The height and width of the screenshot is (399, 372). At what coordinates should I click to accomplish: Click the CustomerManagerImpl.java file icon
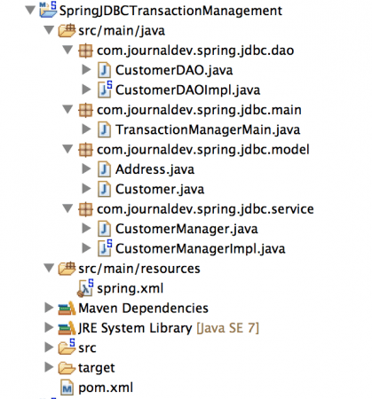coord(105,248)
